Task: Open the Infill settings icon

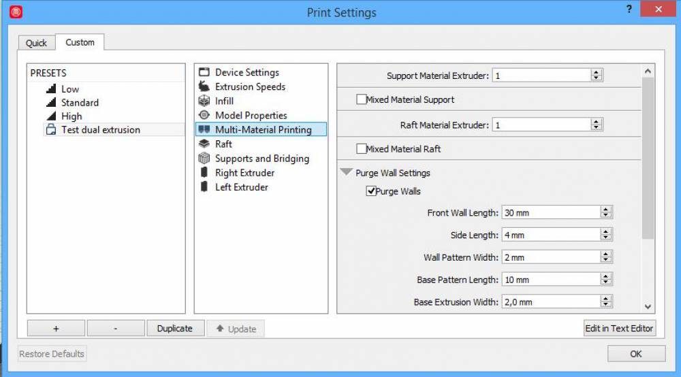Action: click(x=203, y=101)
